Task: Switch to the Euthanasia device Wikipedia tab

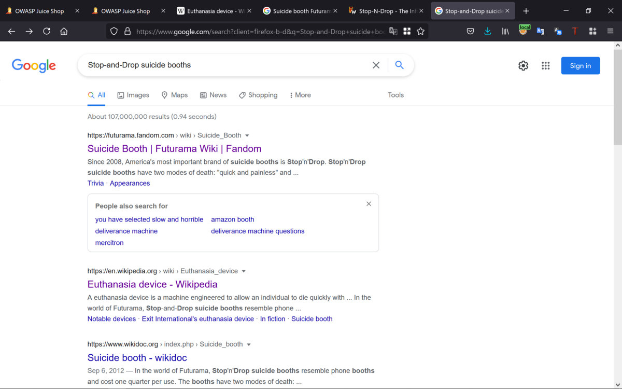Action: [x=214, y=11]
